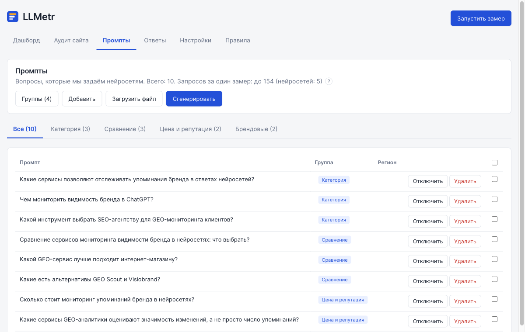Disable the 'Какой инструмент выбрать SEO-агентству' prompt

tap(428, 221)
